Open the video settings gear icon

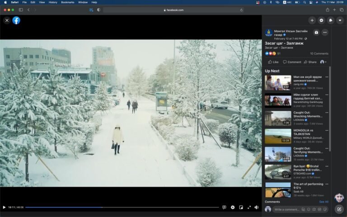[233, 207]
